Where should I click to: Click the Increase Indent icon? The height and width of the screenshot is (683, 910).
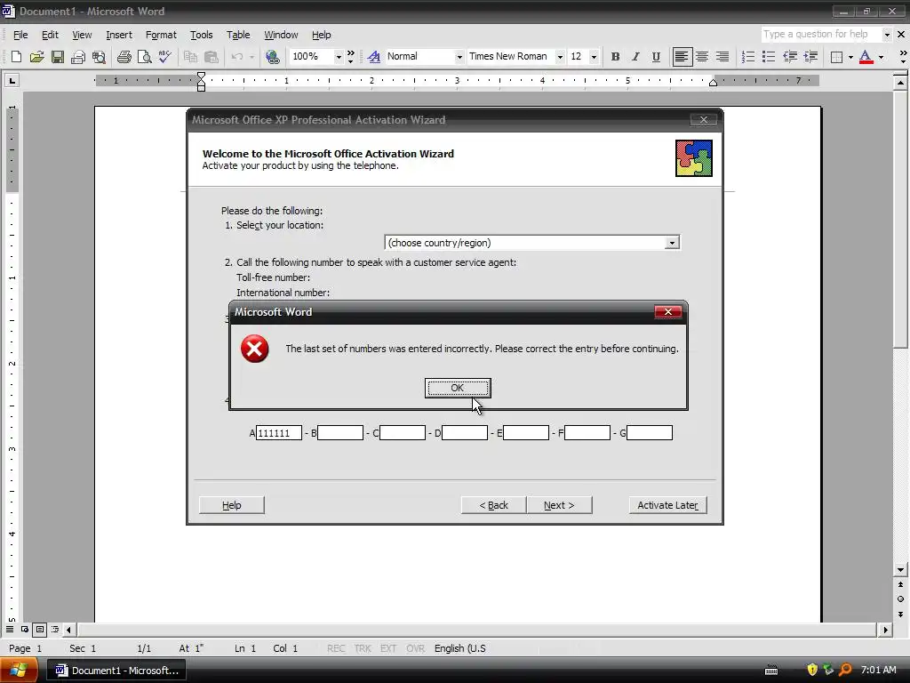coord(810,56)
